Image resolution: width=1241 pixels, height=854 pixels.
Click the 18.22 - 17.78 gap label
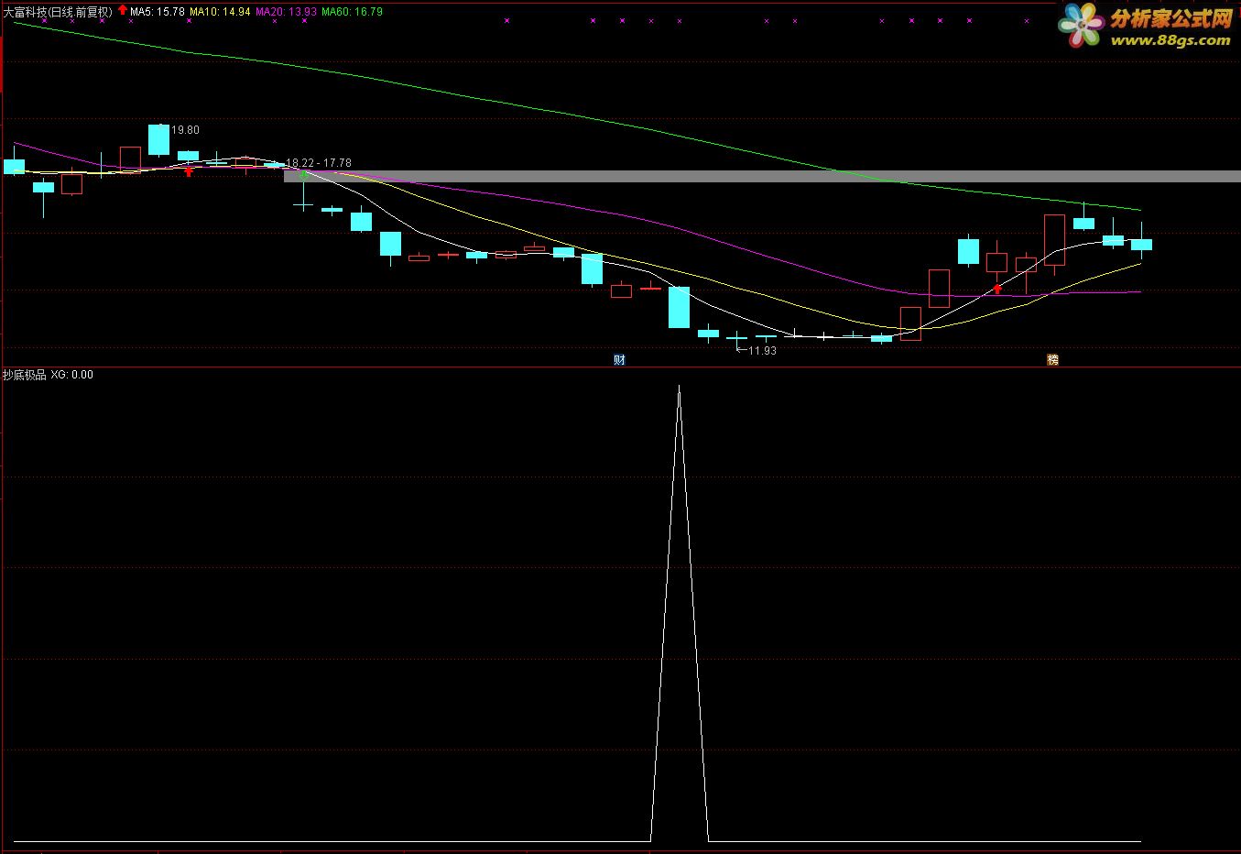click(319, 163)
